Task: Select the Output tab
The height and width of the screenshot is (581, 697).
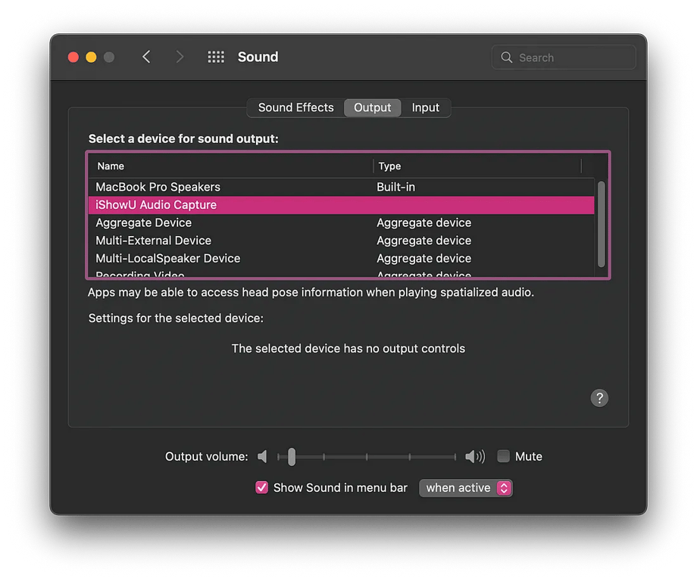Action: [372, 107]
